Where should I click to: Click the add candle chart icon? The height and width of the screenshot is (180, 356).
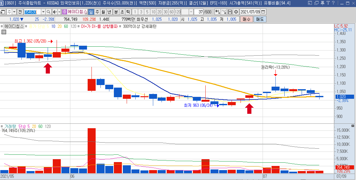[x=218, y=12]
